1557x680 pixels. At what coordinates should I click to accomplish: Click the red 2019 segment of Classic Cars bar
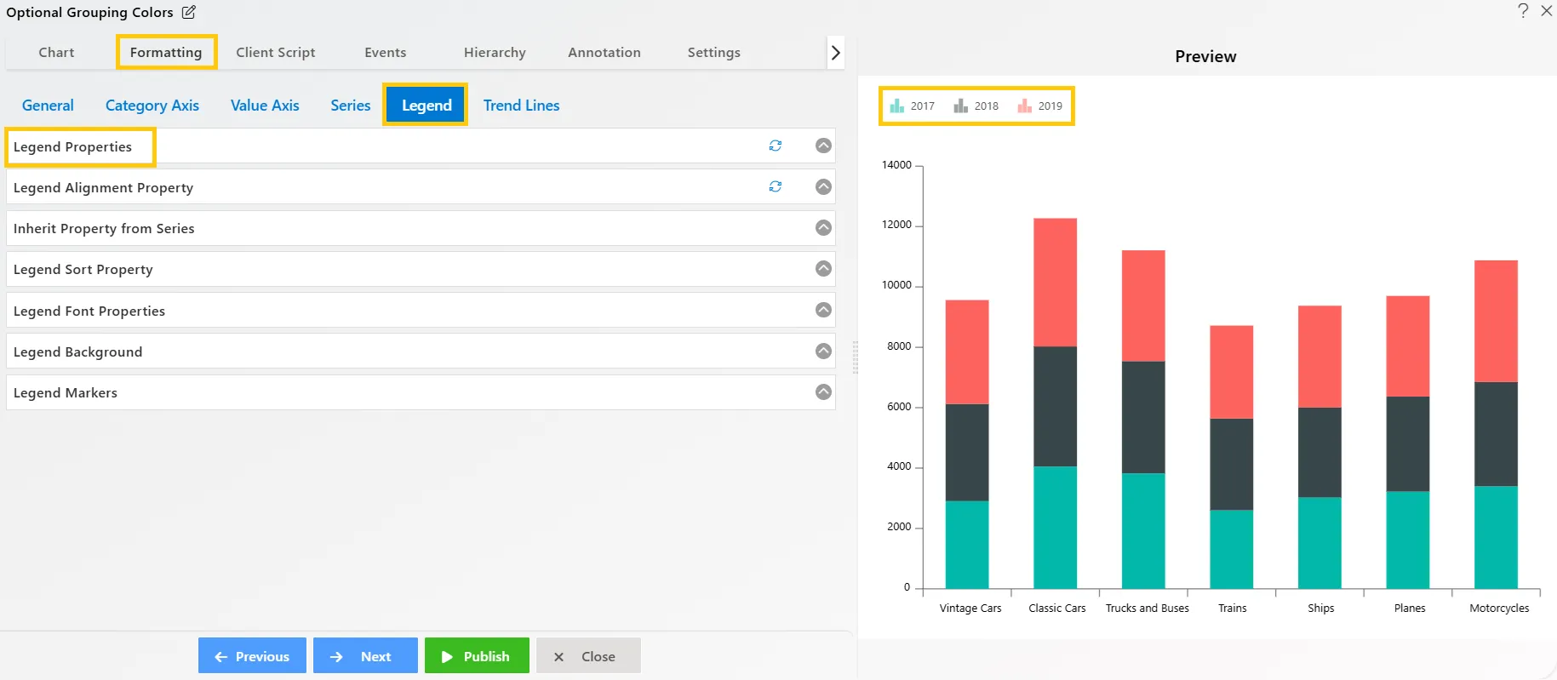[1055, 282]
